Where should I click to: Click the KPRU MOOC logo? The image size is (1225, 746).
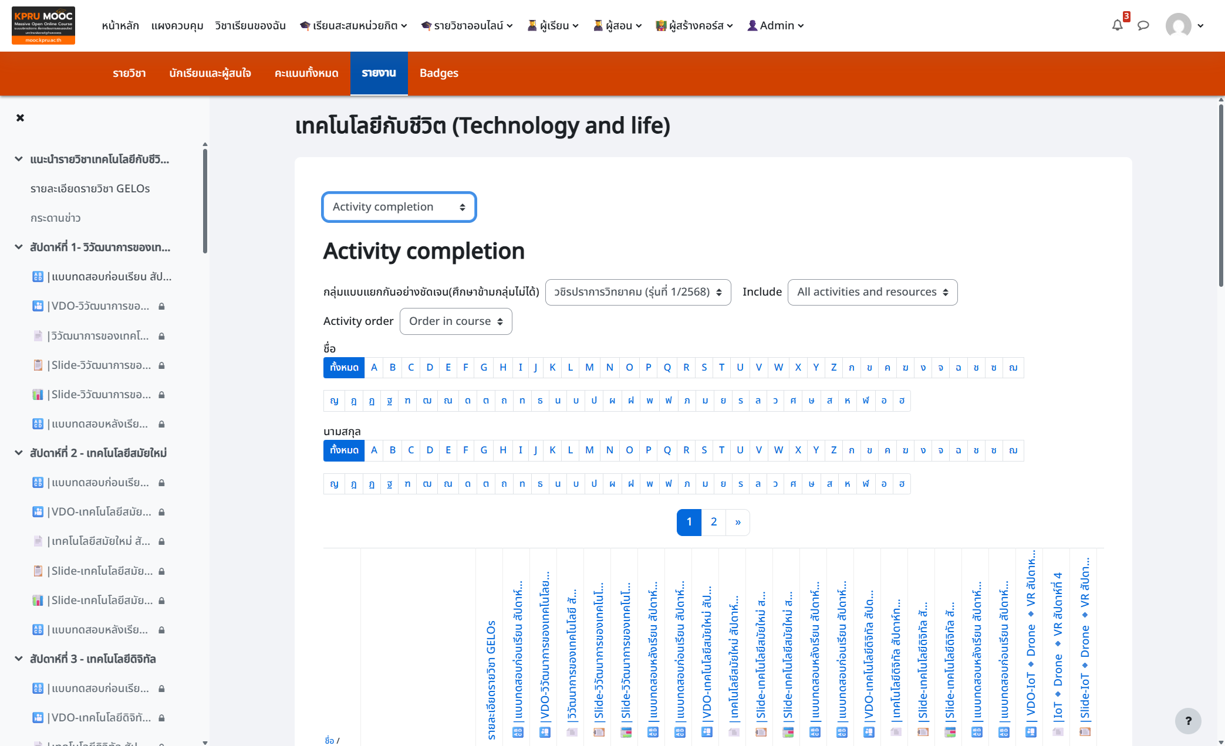pyautogui.click(x=43, y=25)
